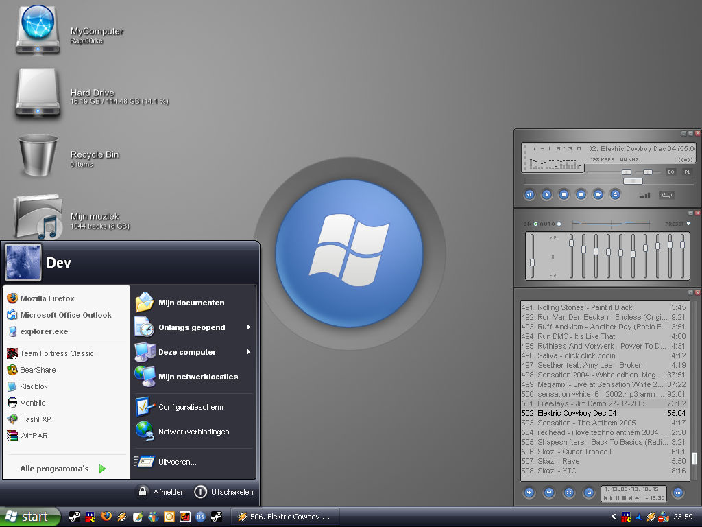Viewport: 702px width, 527px height.
Task: Click the Winamp balance slider knob
Action: click(648, 172)
